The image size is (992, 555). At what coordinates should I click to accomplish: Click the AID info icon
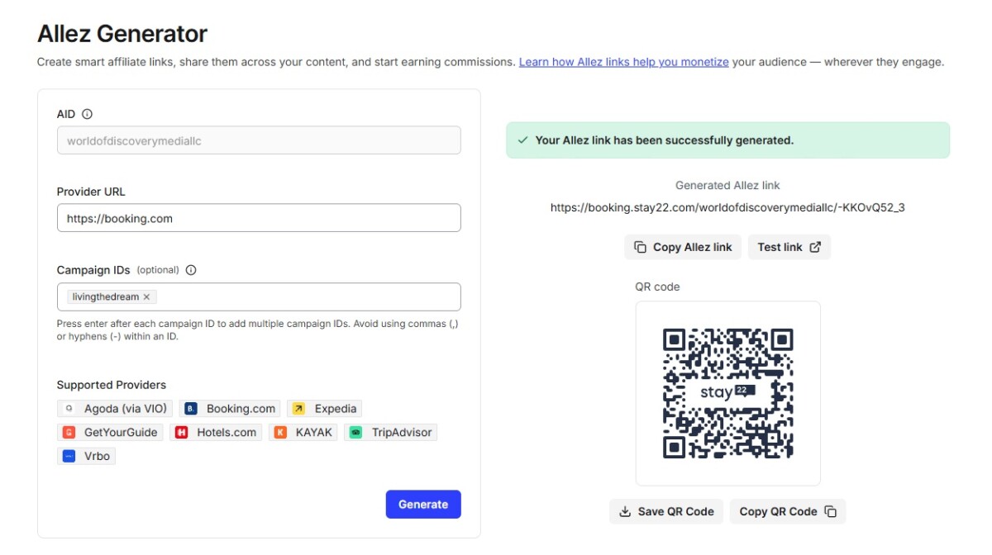pos(88,114)
